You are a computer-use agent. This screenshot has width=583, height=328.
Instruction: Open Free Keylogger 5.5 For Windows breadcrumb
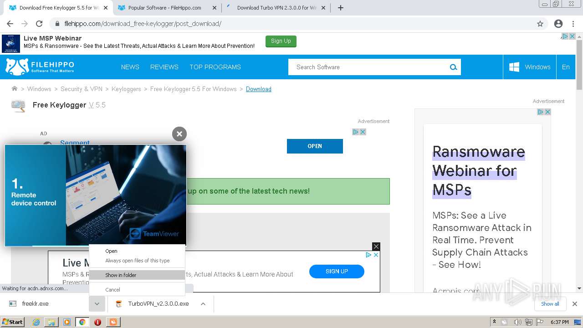pyautogui.click(x=194, y=89)
